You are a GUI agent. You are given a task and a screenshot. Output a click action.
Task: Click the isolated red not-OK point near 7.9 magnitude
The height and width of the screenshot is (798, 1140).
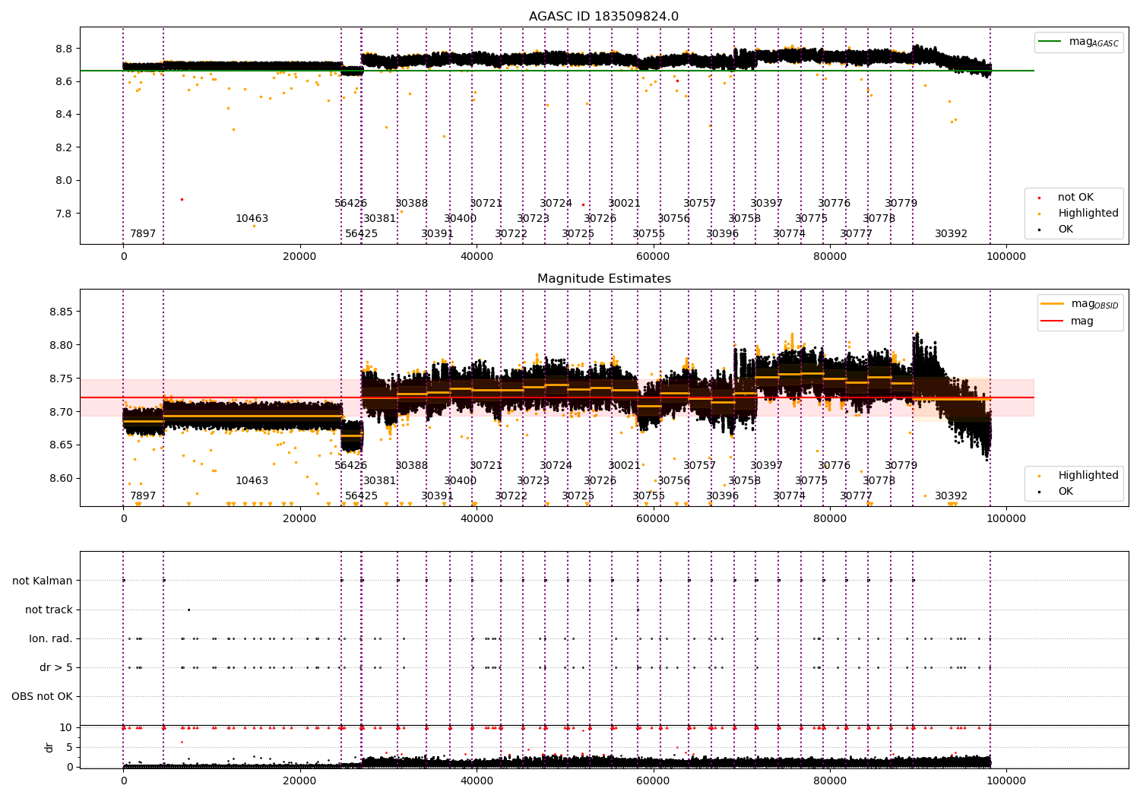coord(182,199)
